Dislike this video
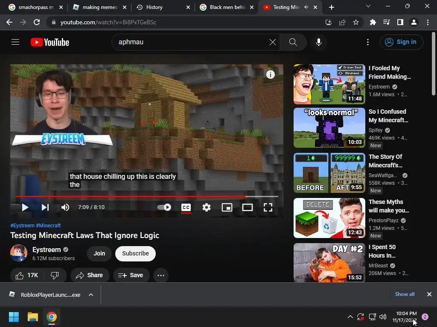Image resolution: width=437 pixels, height=327 pixels. (x=55, y=275)
